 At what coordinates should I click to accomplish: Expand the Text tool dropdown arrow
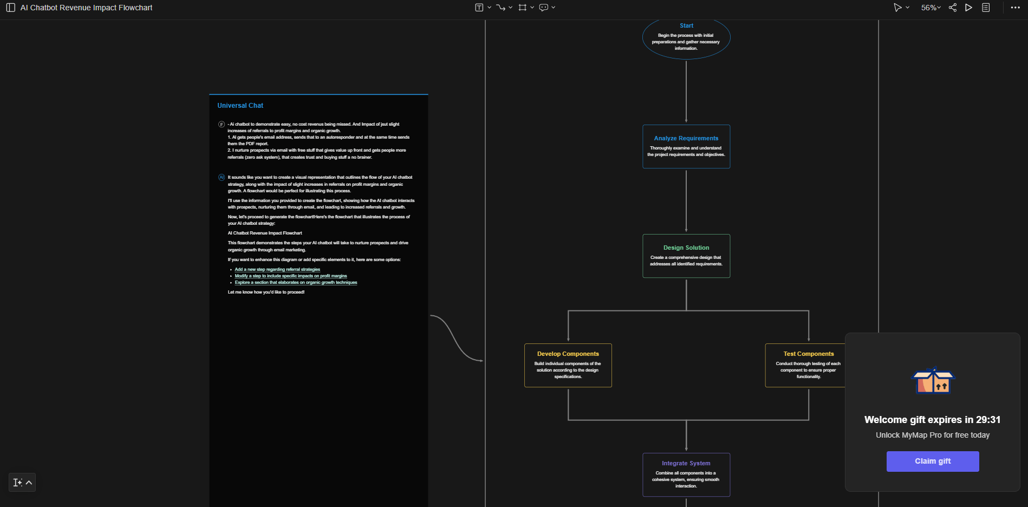(x=489, y=7)
